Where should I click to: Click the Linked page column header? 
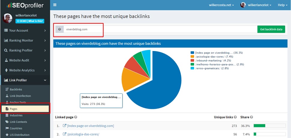click(x=64, y=117)
